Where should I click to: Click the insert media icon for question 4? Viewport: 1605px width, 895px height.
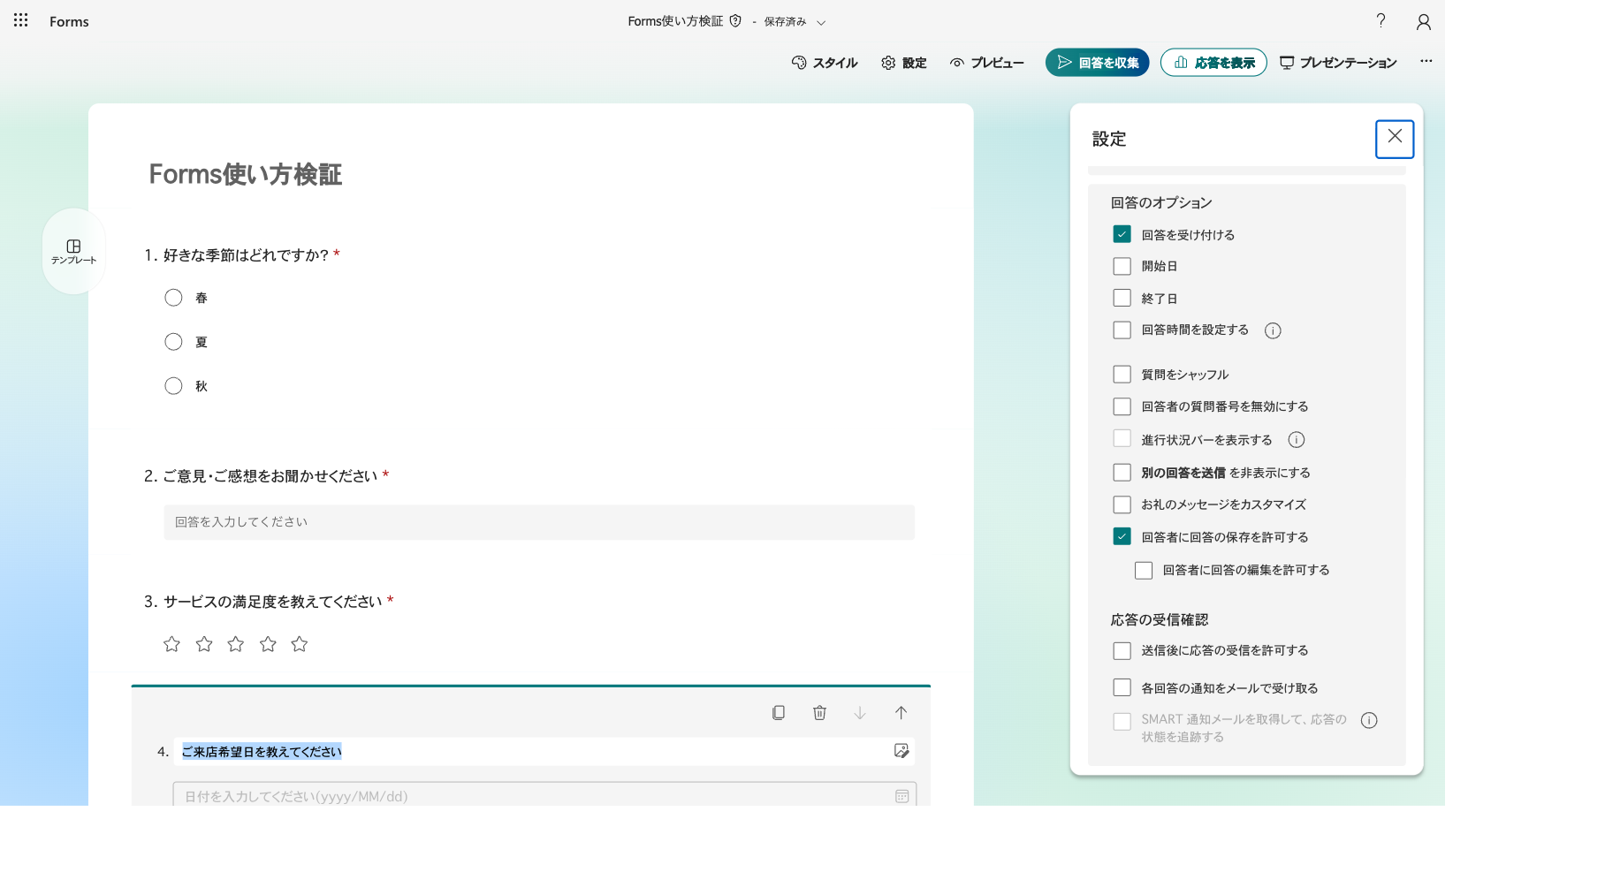[901, 751]
